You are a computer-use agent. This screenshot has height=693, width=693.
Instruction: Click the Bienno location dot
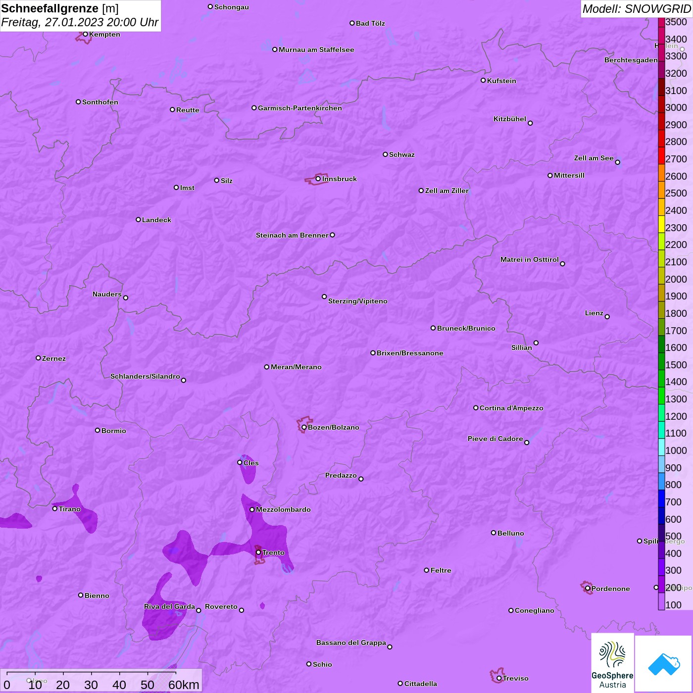tap(81, 595)
